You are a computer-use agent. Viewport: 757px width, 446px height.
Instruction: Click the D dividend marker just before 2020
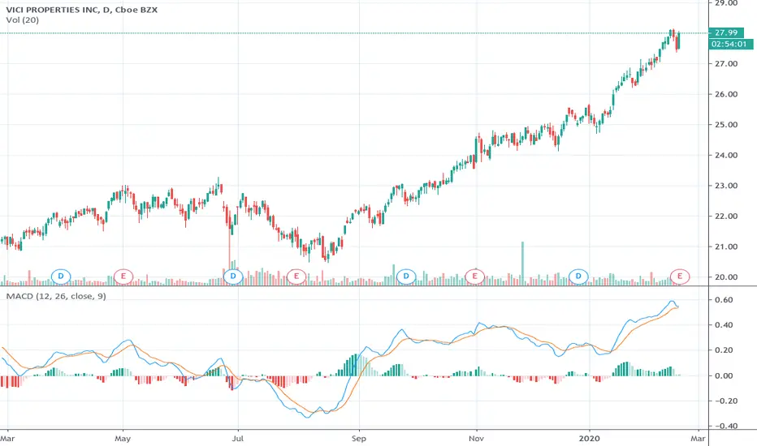click(x=578, y=277)
